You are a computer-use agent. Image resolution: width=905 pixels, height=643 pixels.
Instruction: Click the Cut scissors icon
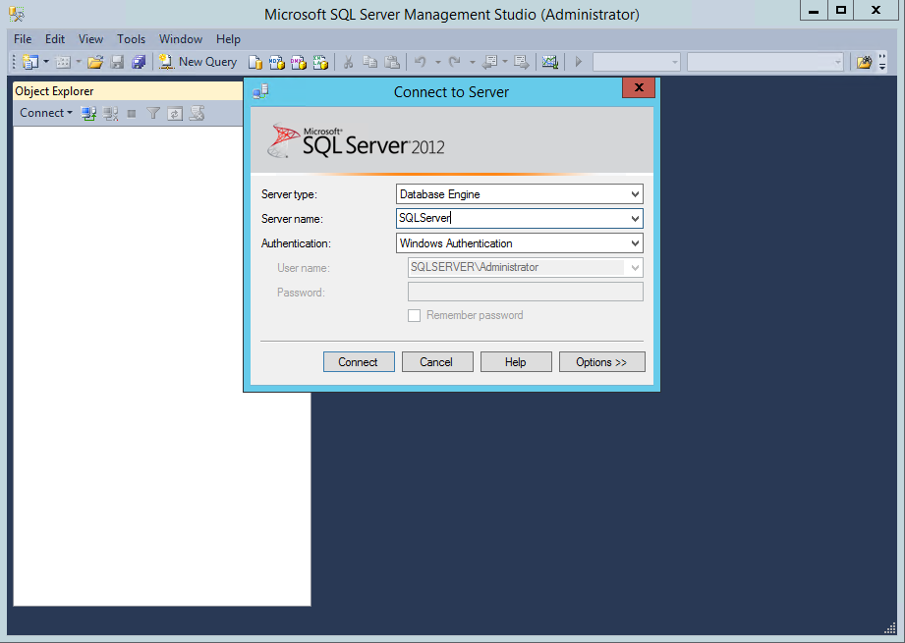[x=348, y=62]
